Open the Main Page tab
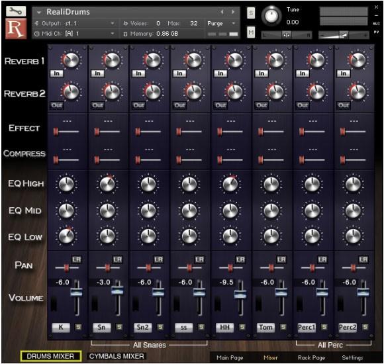This screenshot has height=364, width=384. [x=230, y=358]
